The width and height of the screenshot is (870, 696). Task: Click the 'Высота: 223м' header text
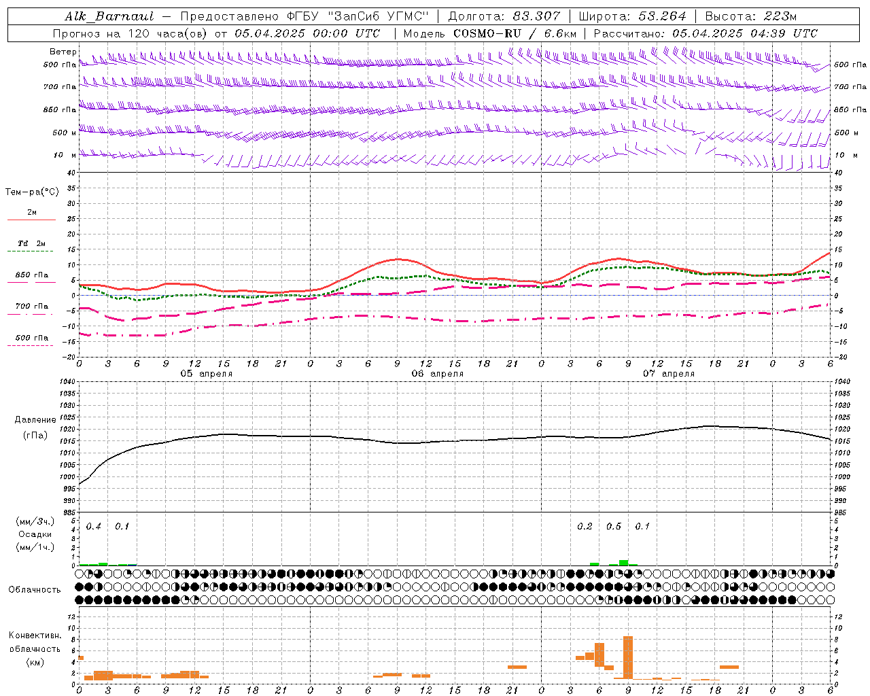(750, 16)
